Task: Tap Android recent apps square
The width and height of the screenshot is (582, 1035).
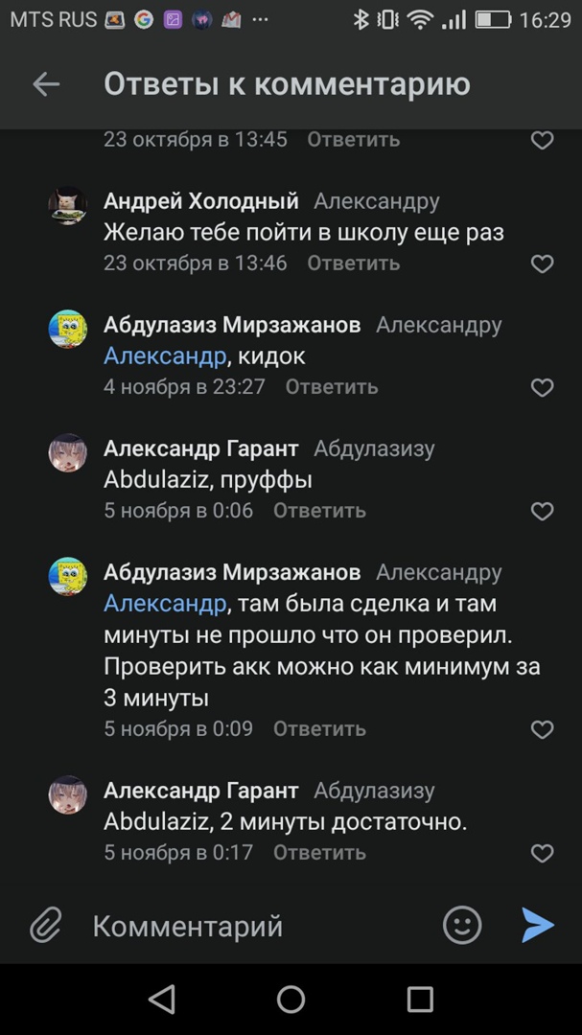Action: (420, 1000)
